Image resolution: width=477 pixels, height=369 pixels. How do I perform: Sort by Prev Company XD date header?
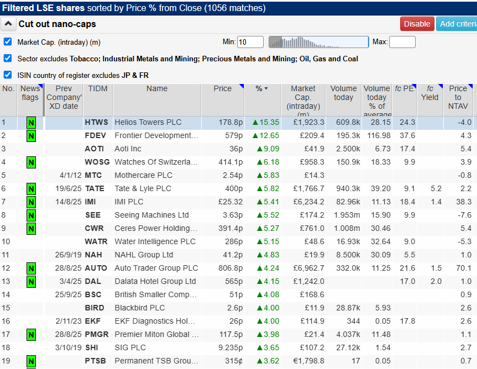click(64, 99)
